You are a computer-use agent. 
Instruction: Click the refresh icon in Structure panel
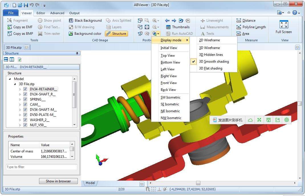19,60
